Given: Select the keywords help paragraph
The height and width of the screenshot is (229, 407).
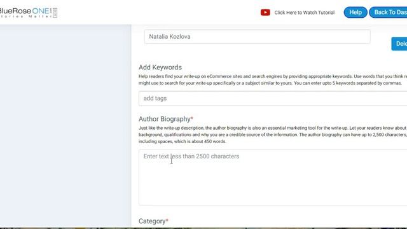Looking at the screenshot, I should (273, 80).
